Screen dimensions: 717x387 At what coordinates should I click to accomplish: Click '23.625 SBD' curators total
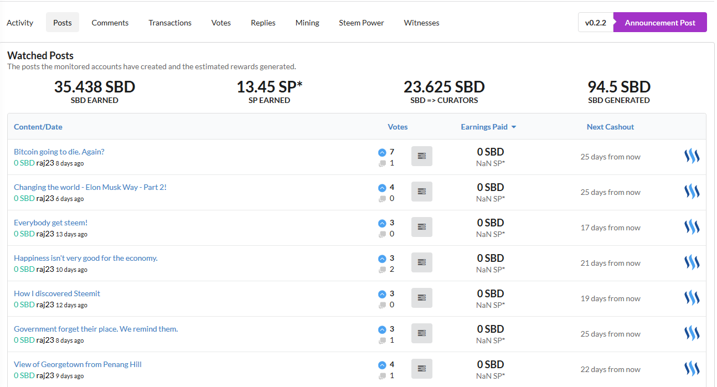[444, 87]
